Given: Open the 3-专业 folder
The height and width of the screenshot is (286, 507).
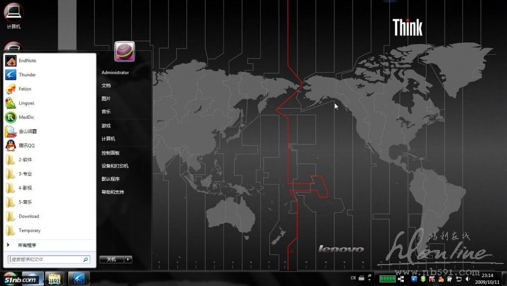Looking at the screenshot, I should click(50, 174).
